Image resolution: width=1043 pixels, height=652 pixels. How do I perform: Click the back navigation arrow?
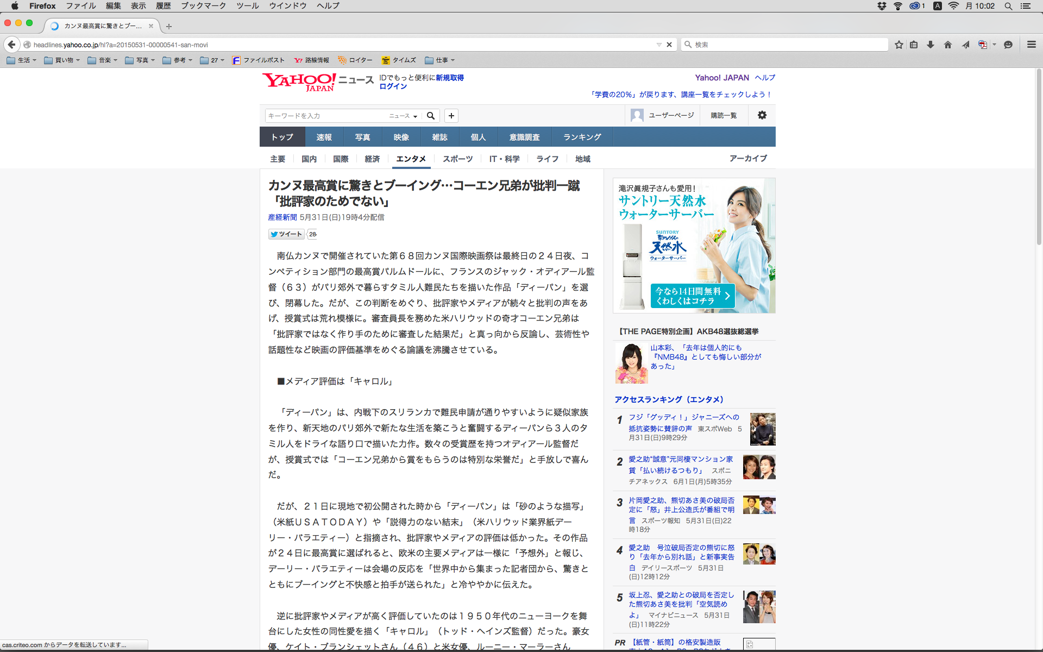point(11,45)
